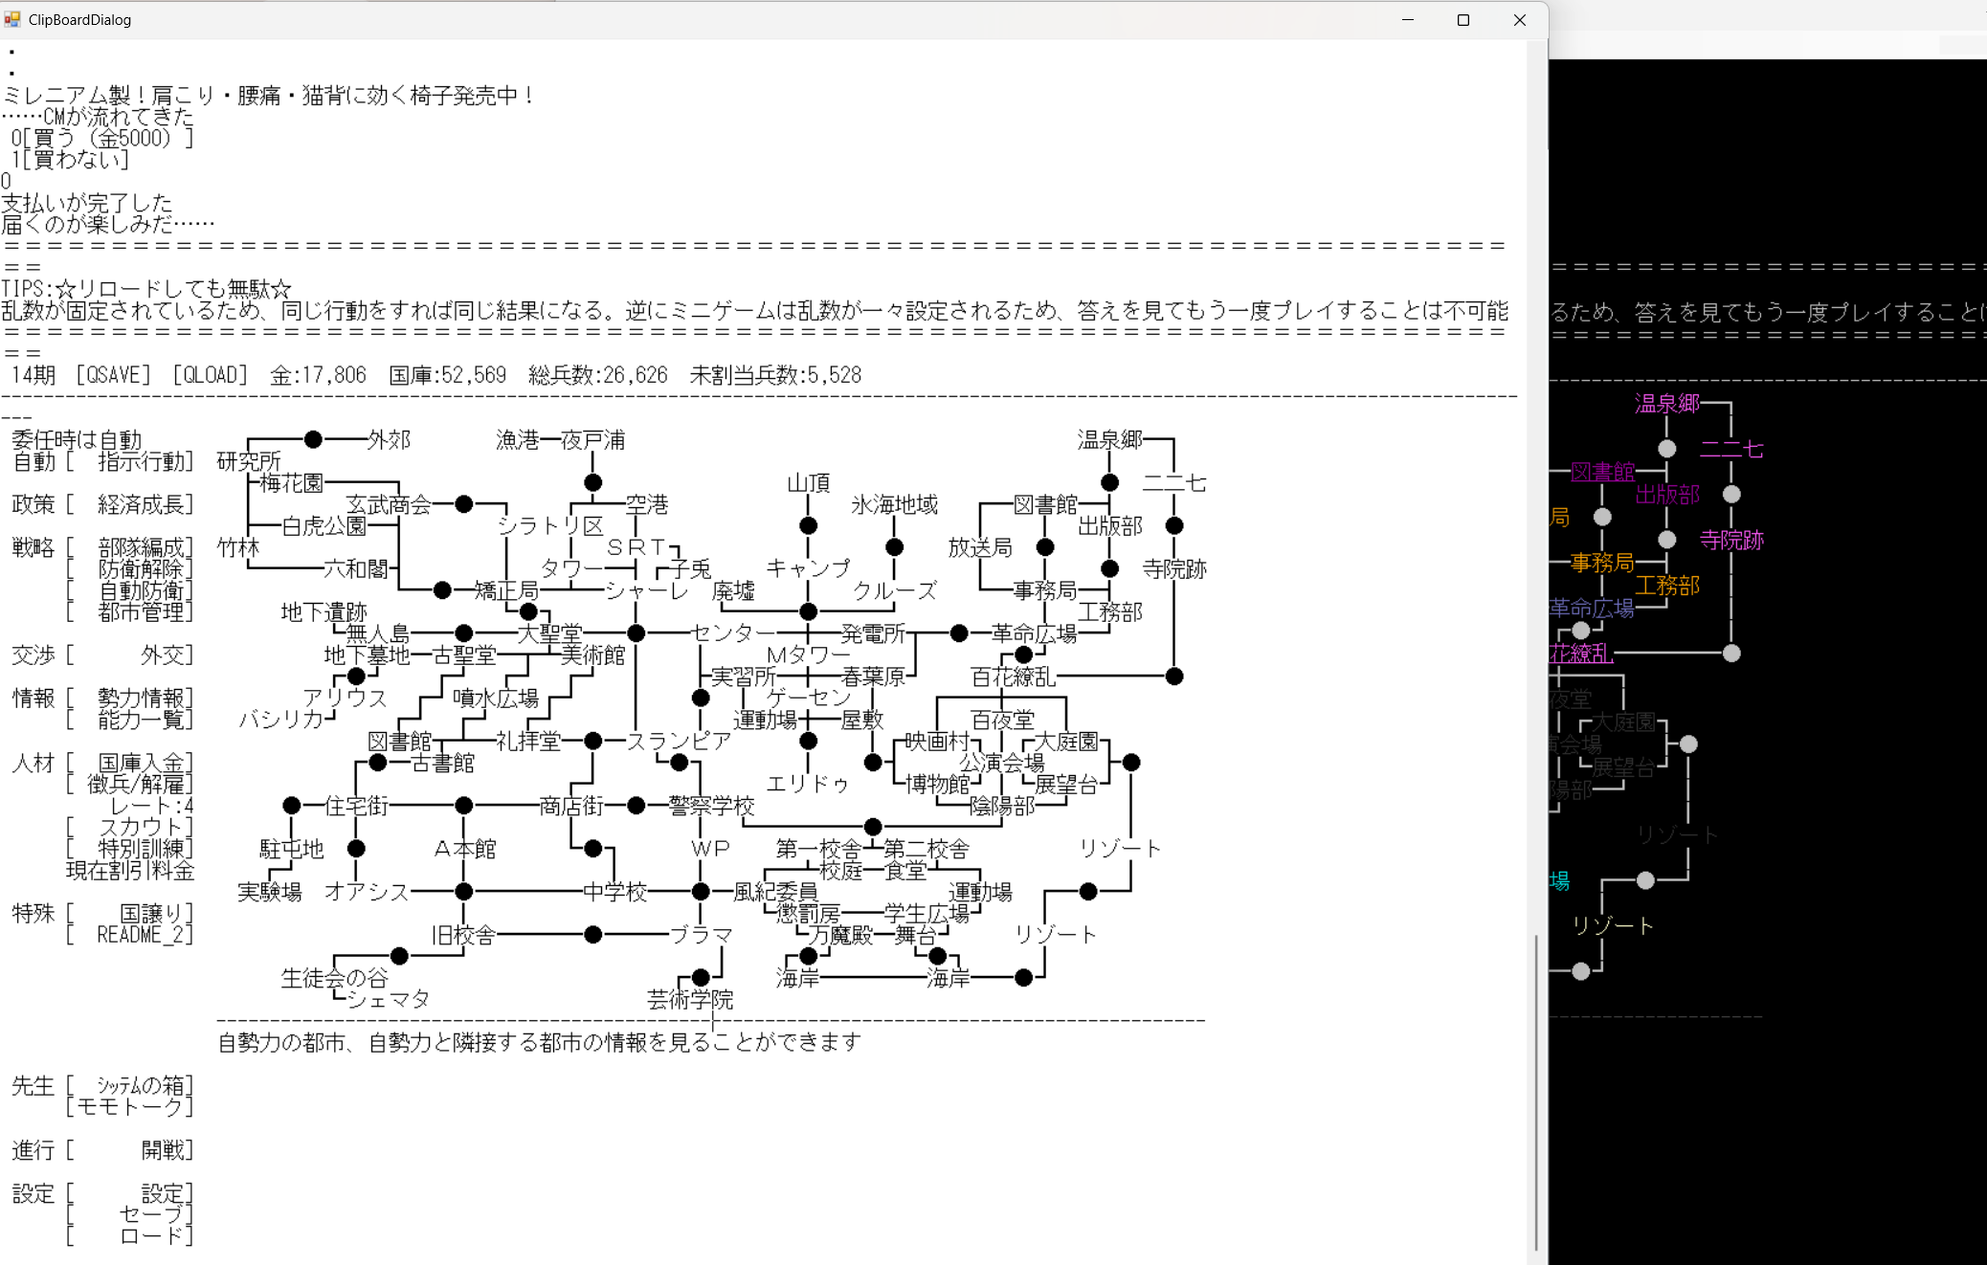Click the node left of 革命広場
This screenshot has width=1987, height=1265.
click(x=959, y=633)
